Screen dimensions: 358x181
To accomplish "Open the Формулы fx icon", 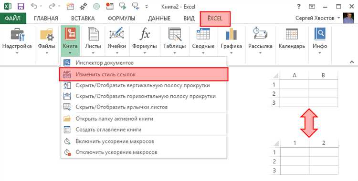I will point(145,34).
